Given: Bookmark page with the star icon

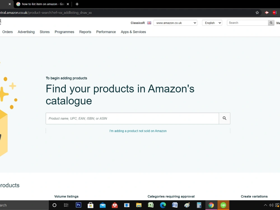Looking at the screenshot, I should click(x=257, y=13).
